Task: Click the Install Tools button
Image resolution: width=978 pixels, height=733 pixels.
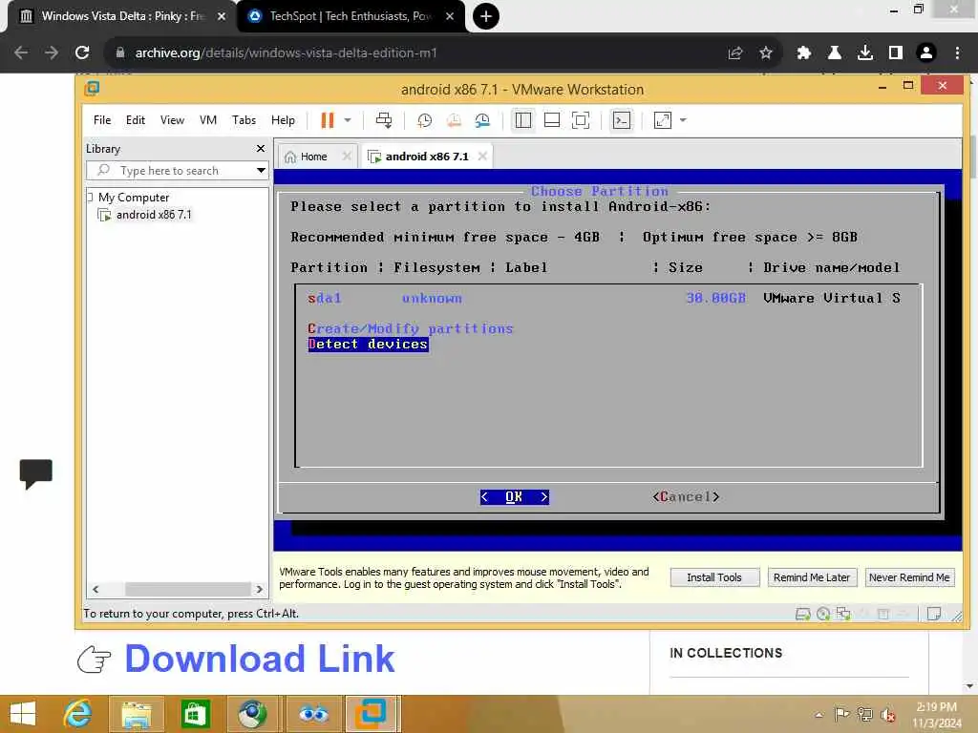Action: click(714, 577)
